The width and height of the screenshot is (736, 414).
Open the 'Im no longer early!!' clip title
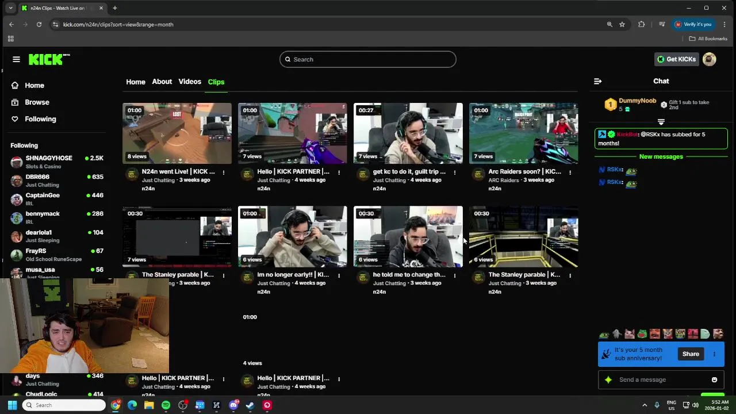(293, 275)
